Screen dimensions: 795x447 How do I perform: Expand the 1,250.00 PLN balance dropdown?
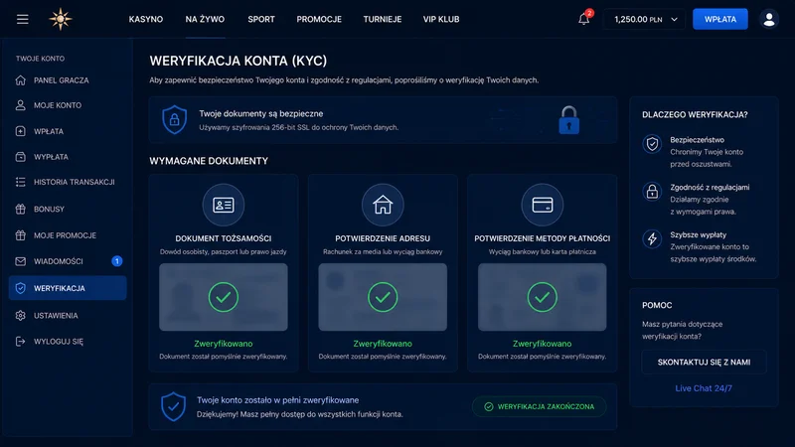pos(644,19)
